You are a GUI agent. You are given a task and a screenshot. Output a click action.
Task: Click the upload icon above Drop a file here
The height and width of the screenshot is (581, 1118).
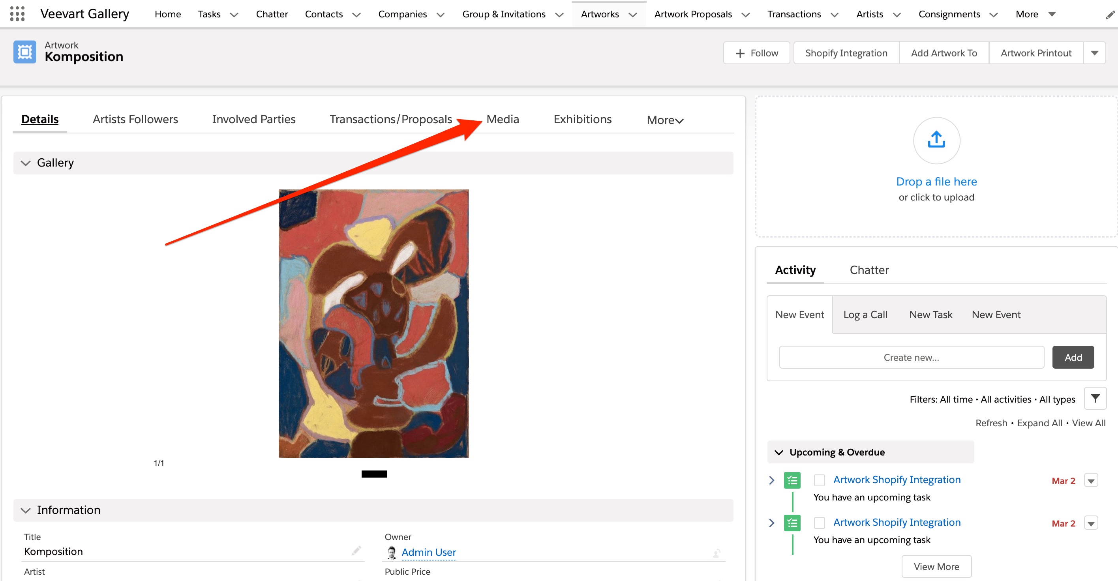click(936, 140)
